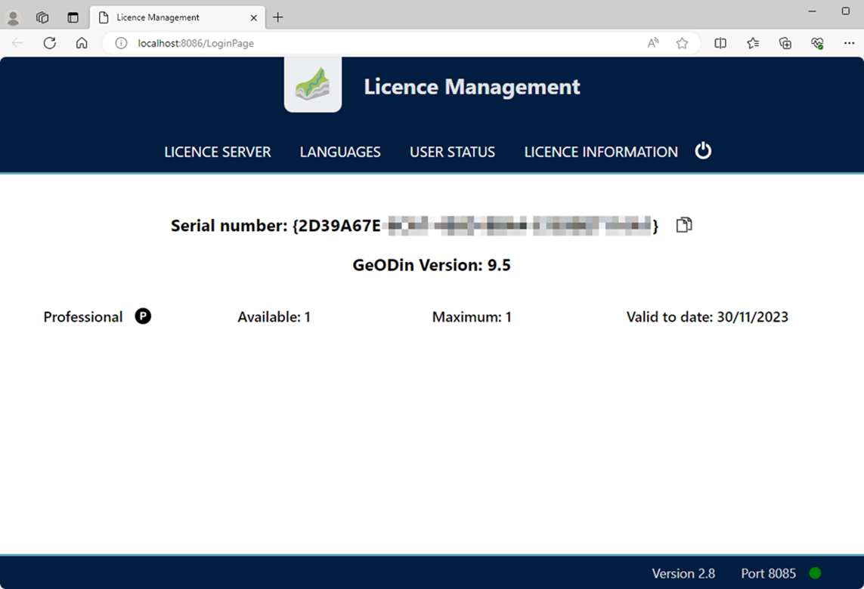Screen dimensions: 864x589
Task: Open the Read aloud icon
Action: (653, 43)
